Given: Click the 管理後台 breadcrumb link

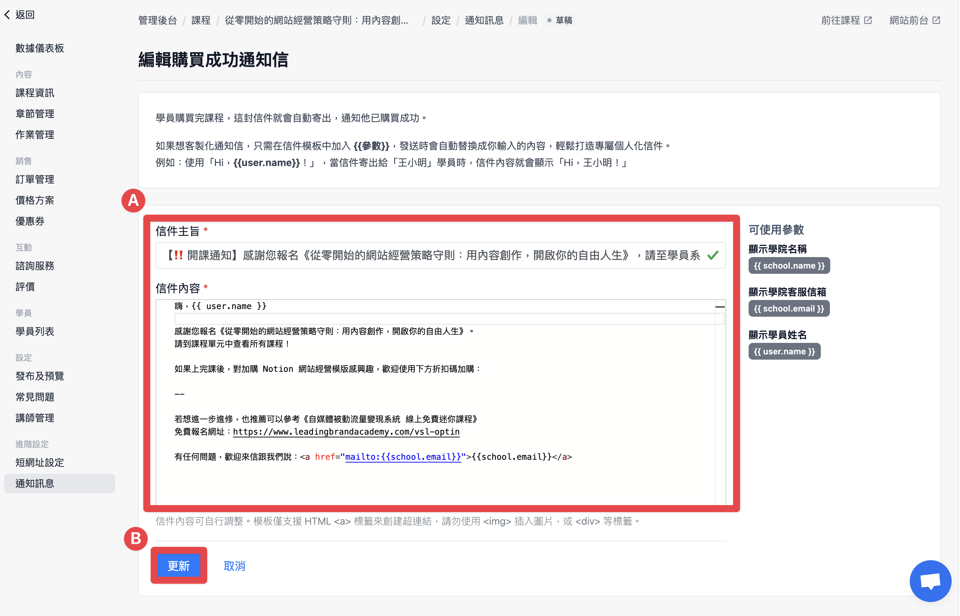Looking at the screenshot, I should [x=158, y=20].
